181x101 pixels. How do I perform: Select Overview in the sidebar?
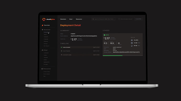(47, 25)
